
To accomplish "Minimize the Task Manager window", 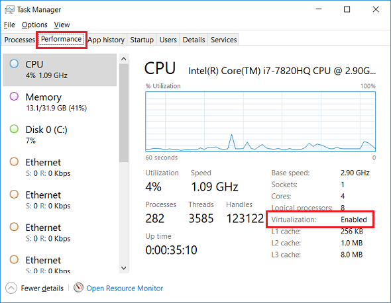I will (x=319, y=9).
